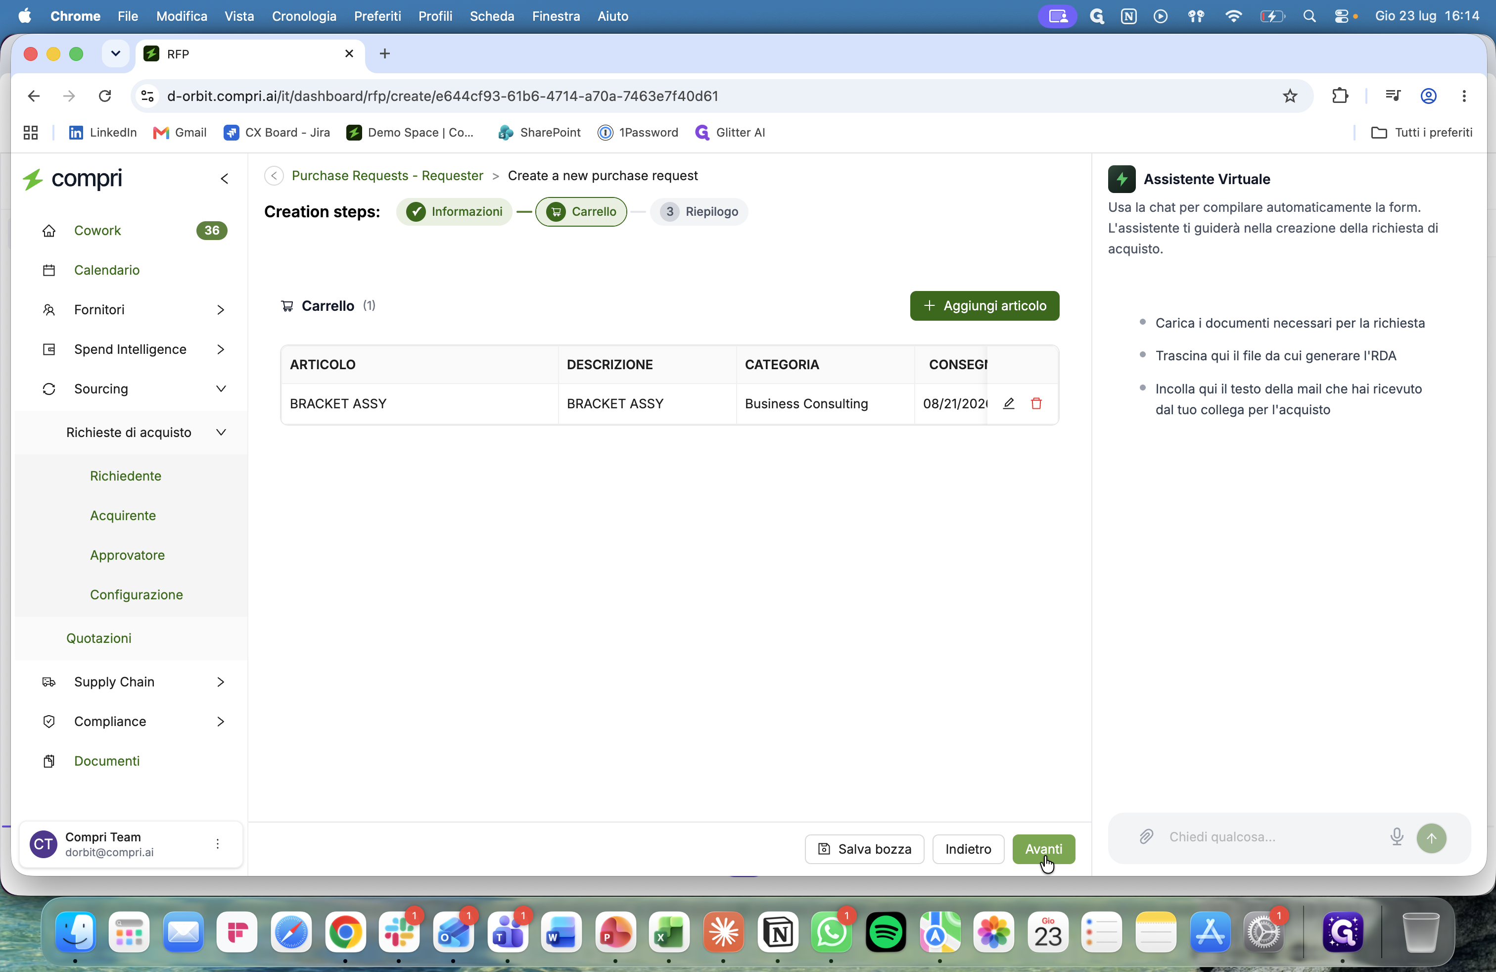Open WhatsApp from the Dock
The height and width of the screenshot is (972, 1496).
(832, 932)
